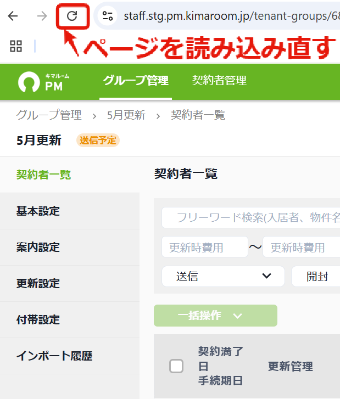The height and width of the screenshot is (399, 340).
Task: Click the browser forward arrow
Action: tap(42, 16)
